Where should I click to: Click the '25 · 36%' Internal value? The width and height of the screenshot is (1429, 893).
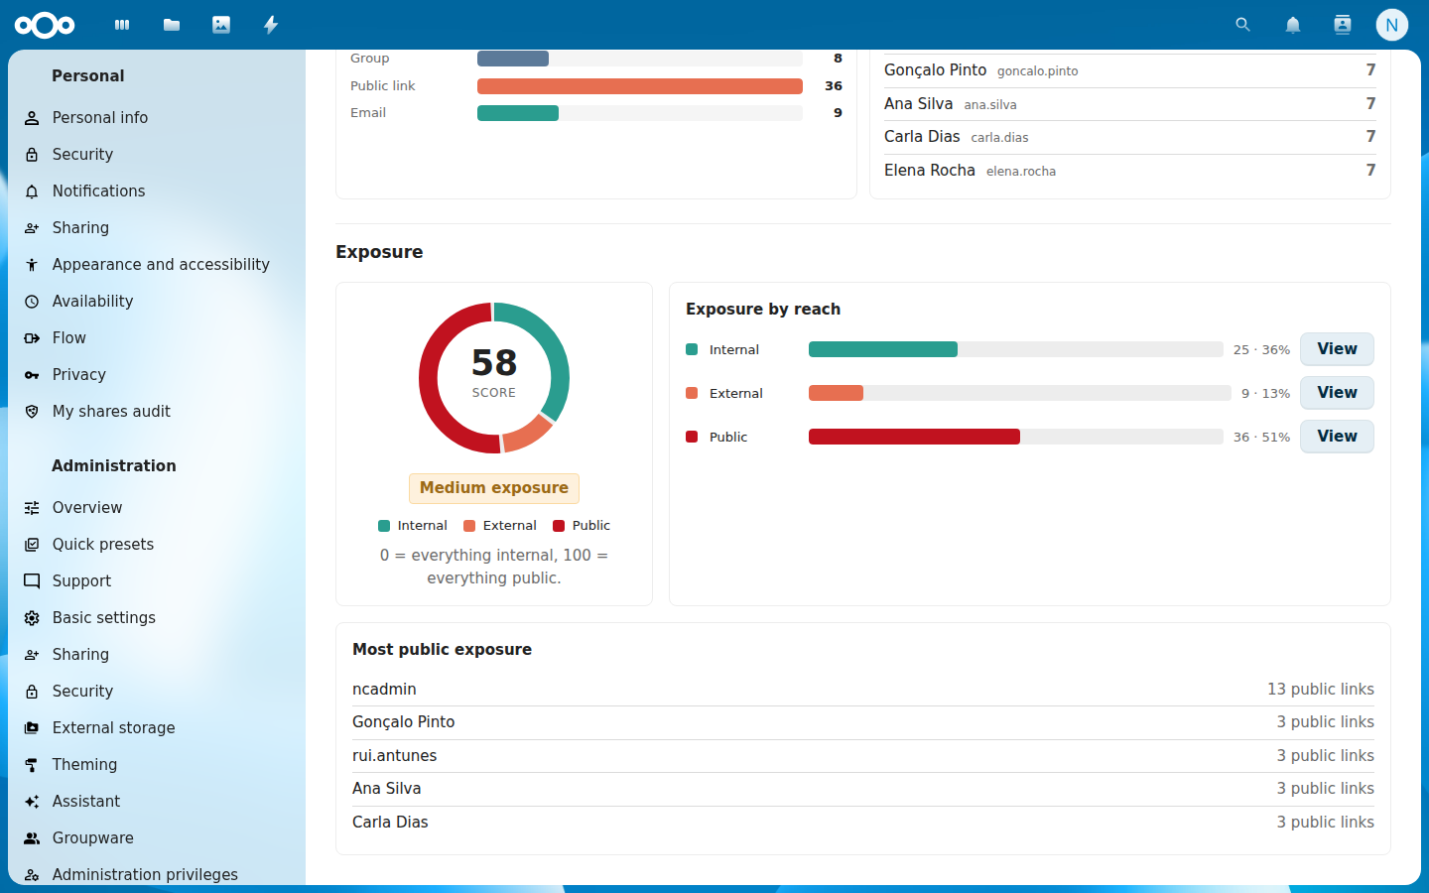(x=1261, y=350)
